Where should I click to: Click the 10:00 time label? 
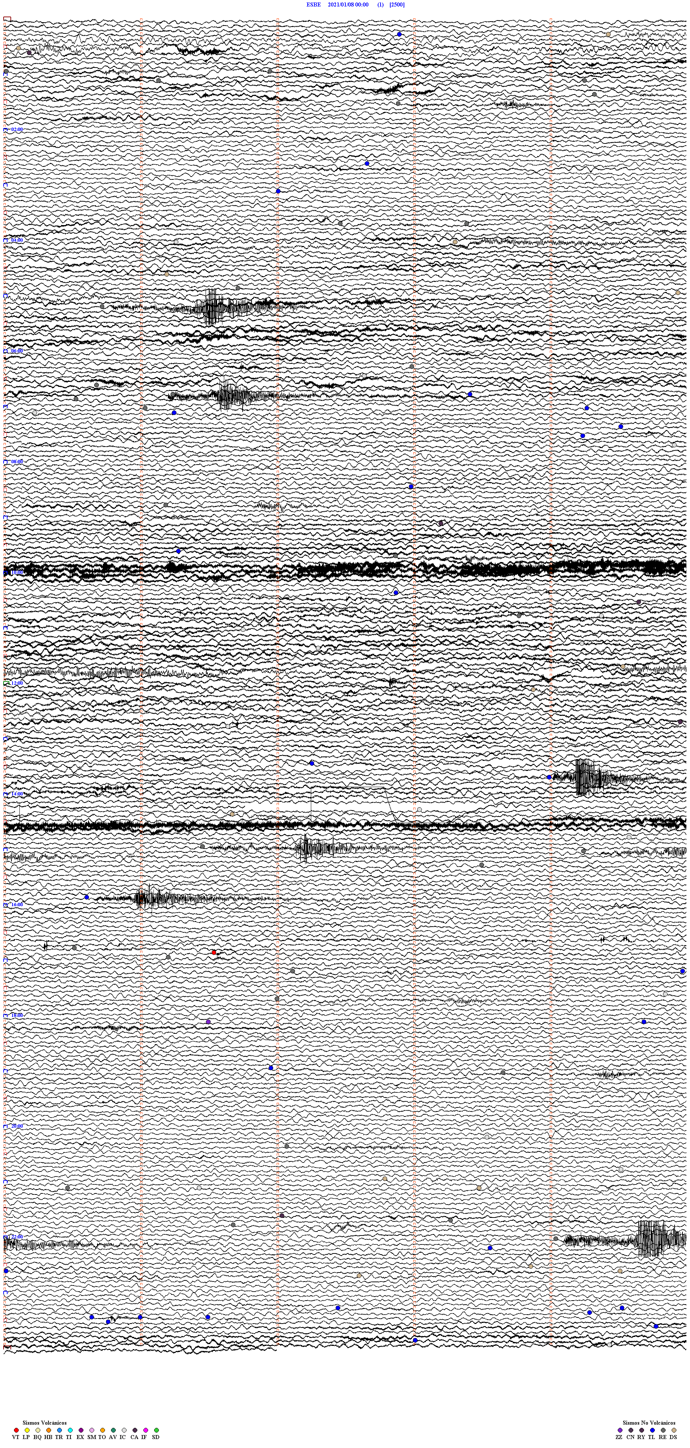pos(17,572)
